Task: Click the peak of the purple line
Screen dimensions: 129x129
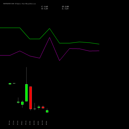Action: 50,38
